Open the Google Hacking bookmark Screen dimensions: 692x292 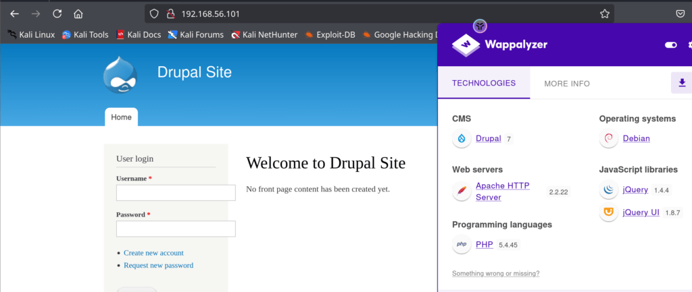click(x=400, y=34)
